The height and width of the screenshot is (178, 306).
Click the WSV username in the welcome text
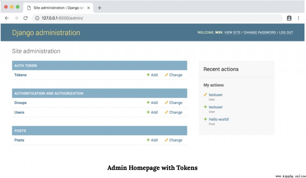(x=218, y=33)
